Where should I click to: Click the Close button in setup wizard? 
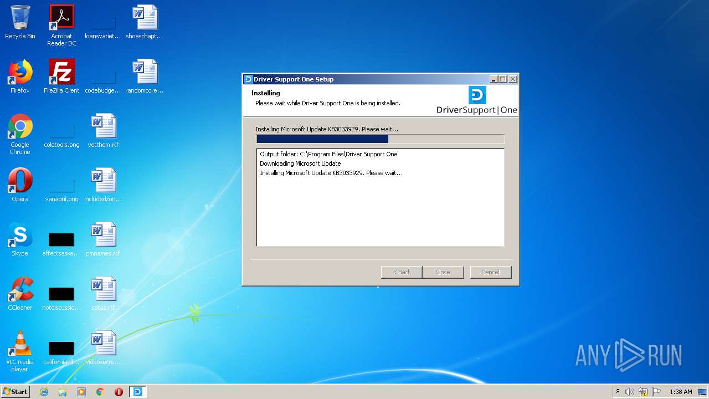tap(443, 272)
